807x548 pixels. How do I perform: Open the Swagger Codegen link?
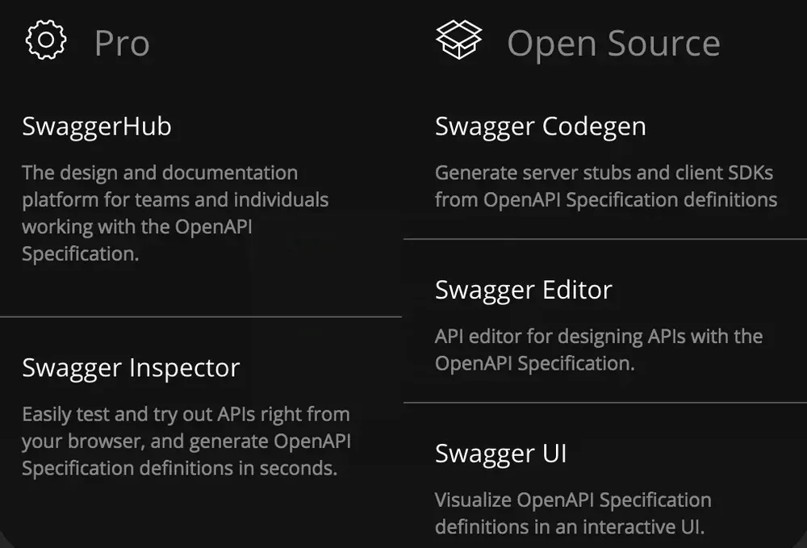541,127
